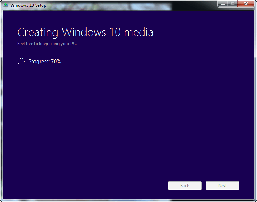This screenshot has width=257, height=202.
Task: Click the 'Creating Windows 10 media' heading
Action: [85, 32]
